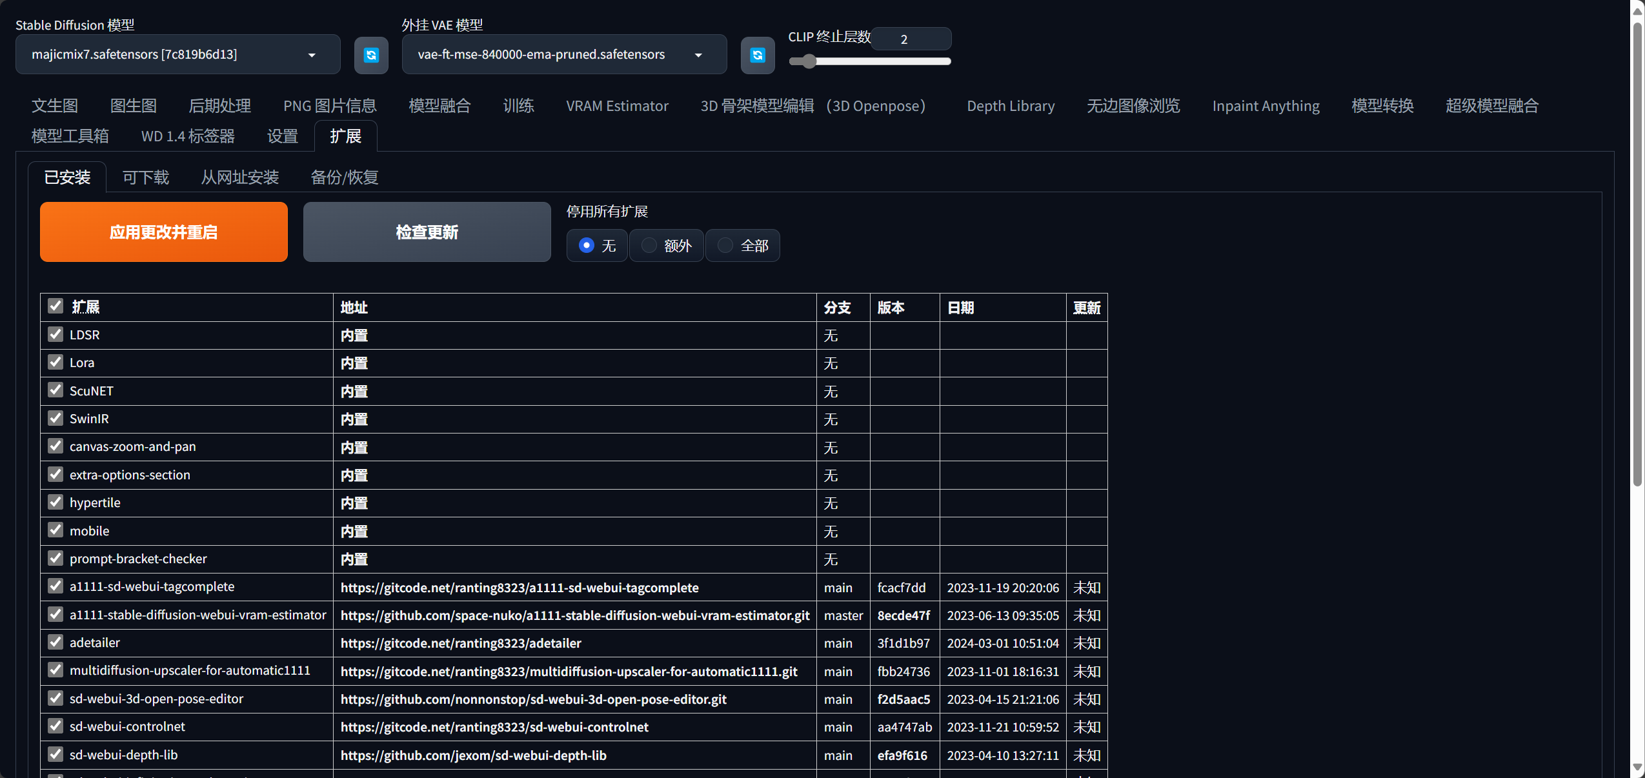The image size is (1645, 778).
Task: Toggle the select-all extensions header checkbox
Action: (x=56, y=306)
